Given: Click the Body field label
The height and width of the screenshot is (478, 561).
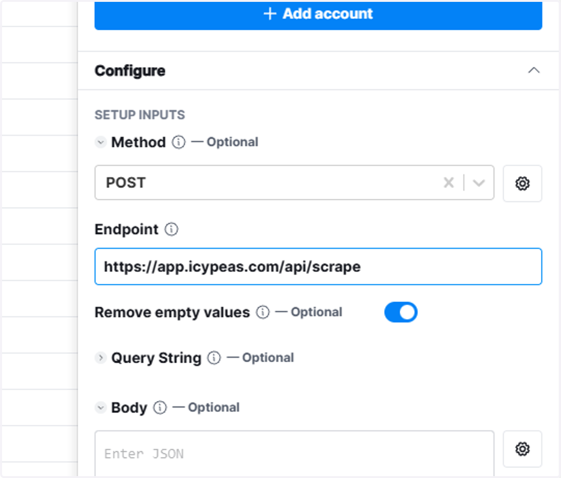Looking at the screenshot, I should (129, 408).
